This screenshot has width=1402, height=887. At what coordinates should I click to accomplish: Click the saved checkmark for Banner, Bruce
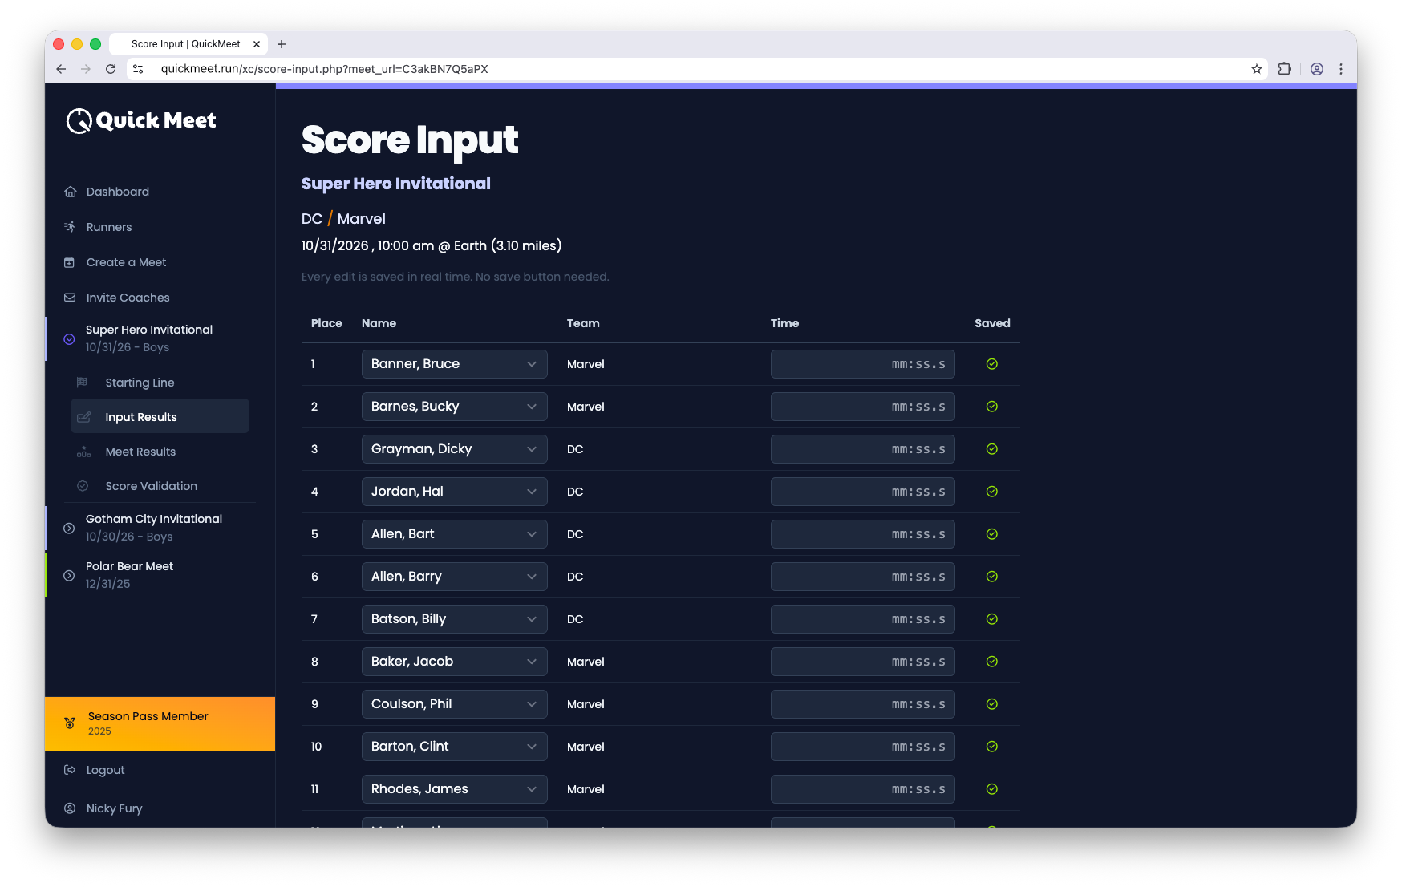tap(991, 363)
